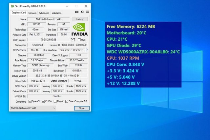Click the GPU field showing GF108
The height and width of the screenshot is (140, 210).
coord(36,24)
